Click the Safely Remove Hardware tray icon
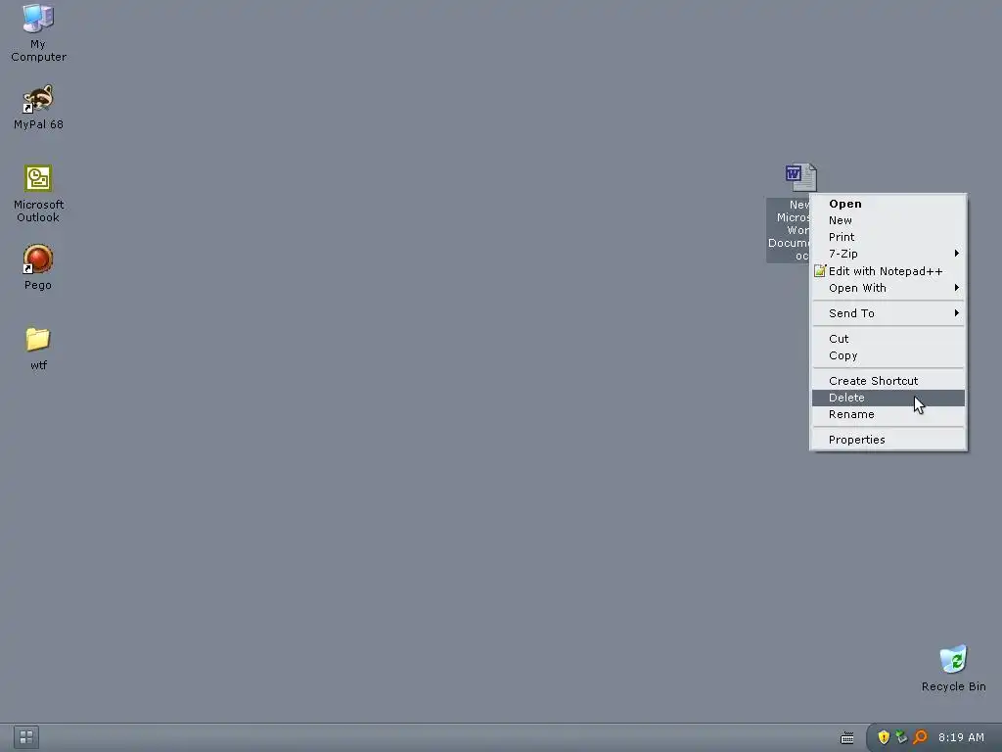The height and width of the screenshot is (752, 1002). (x=901, y=737)
